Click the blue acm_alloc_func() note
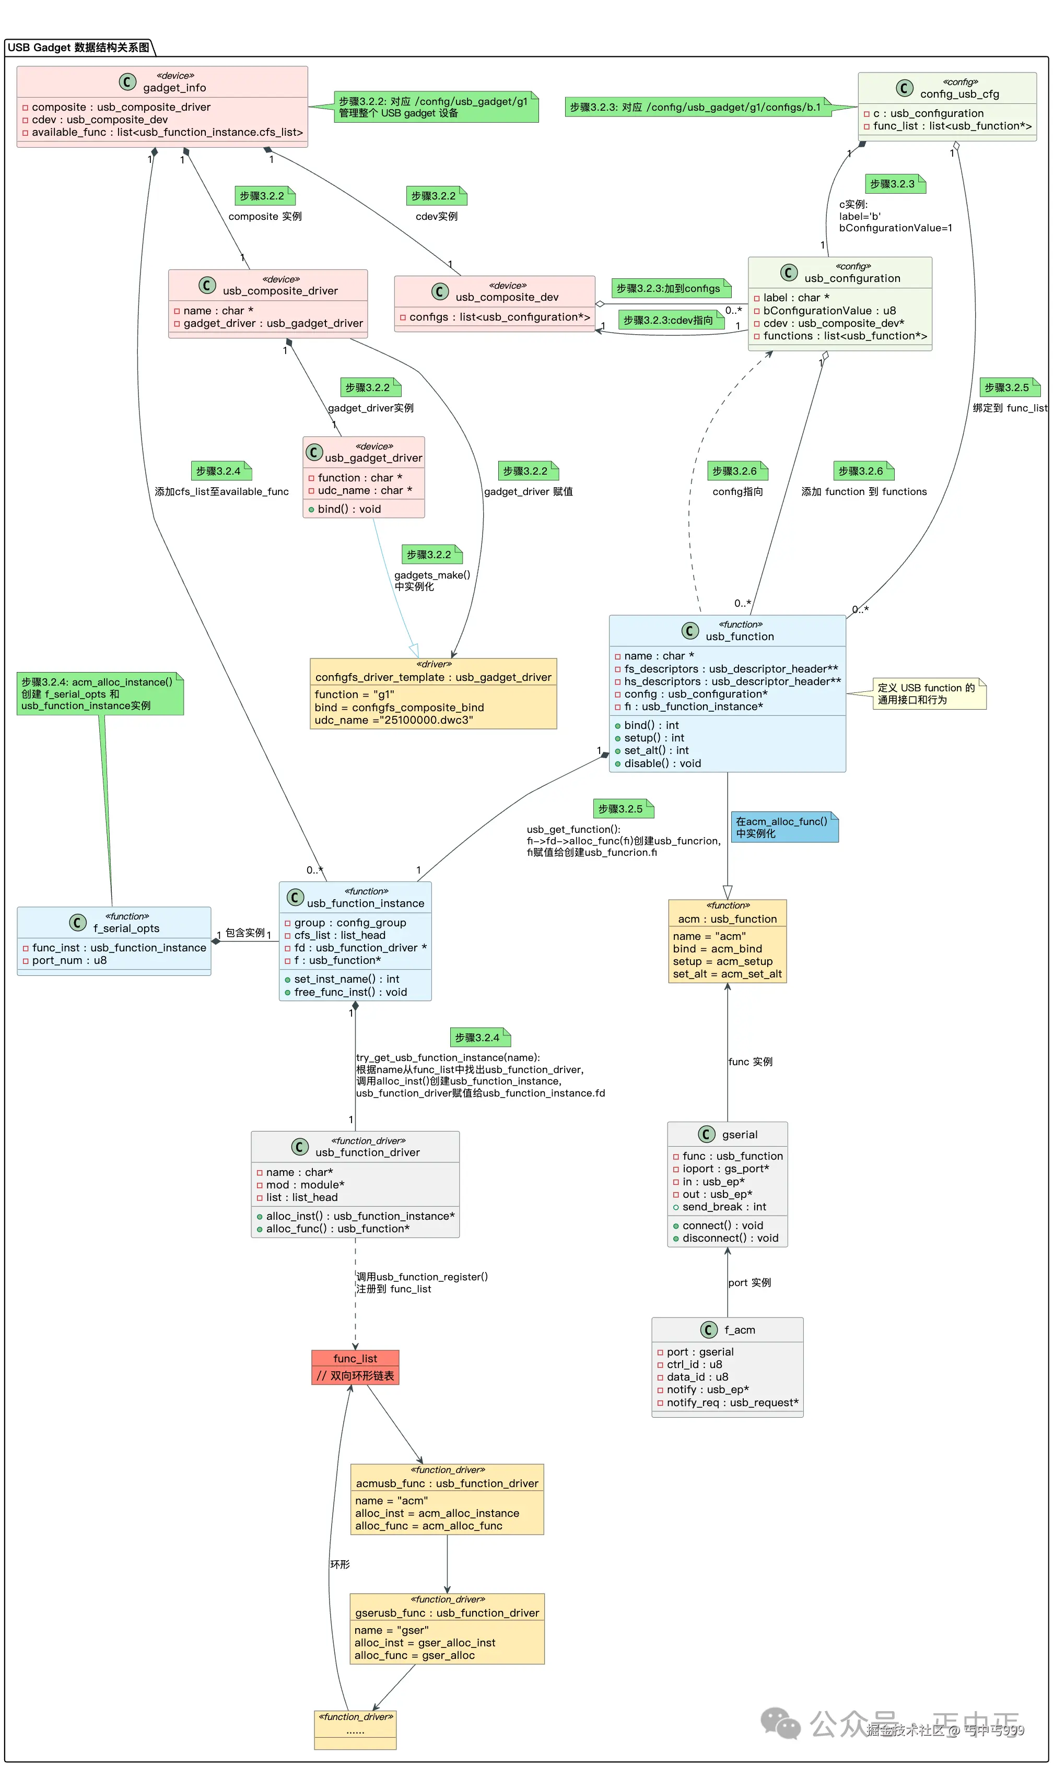The width and height of the screenshot is (1054, 1767). 784,827
